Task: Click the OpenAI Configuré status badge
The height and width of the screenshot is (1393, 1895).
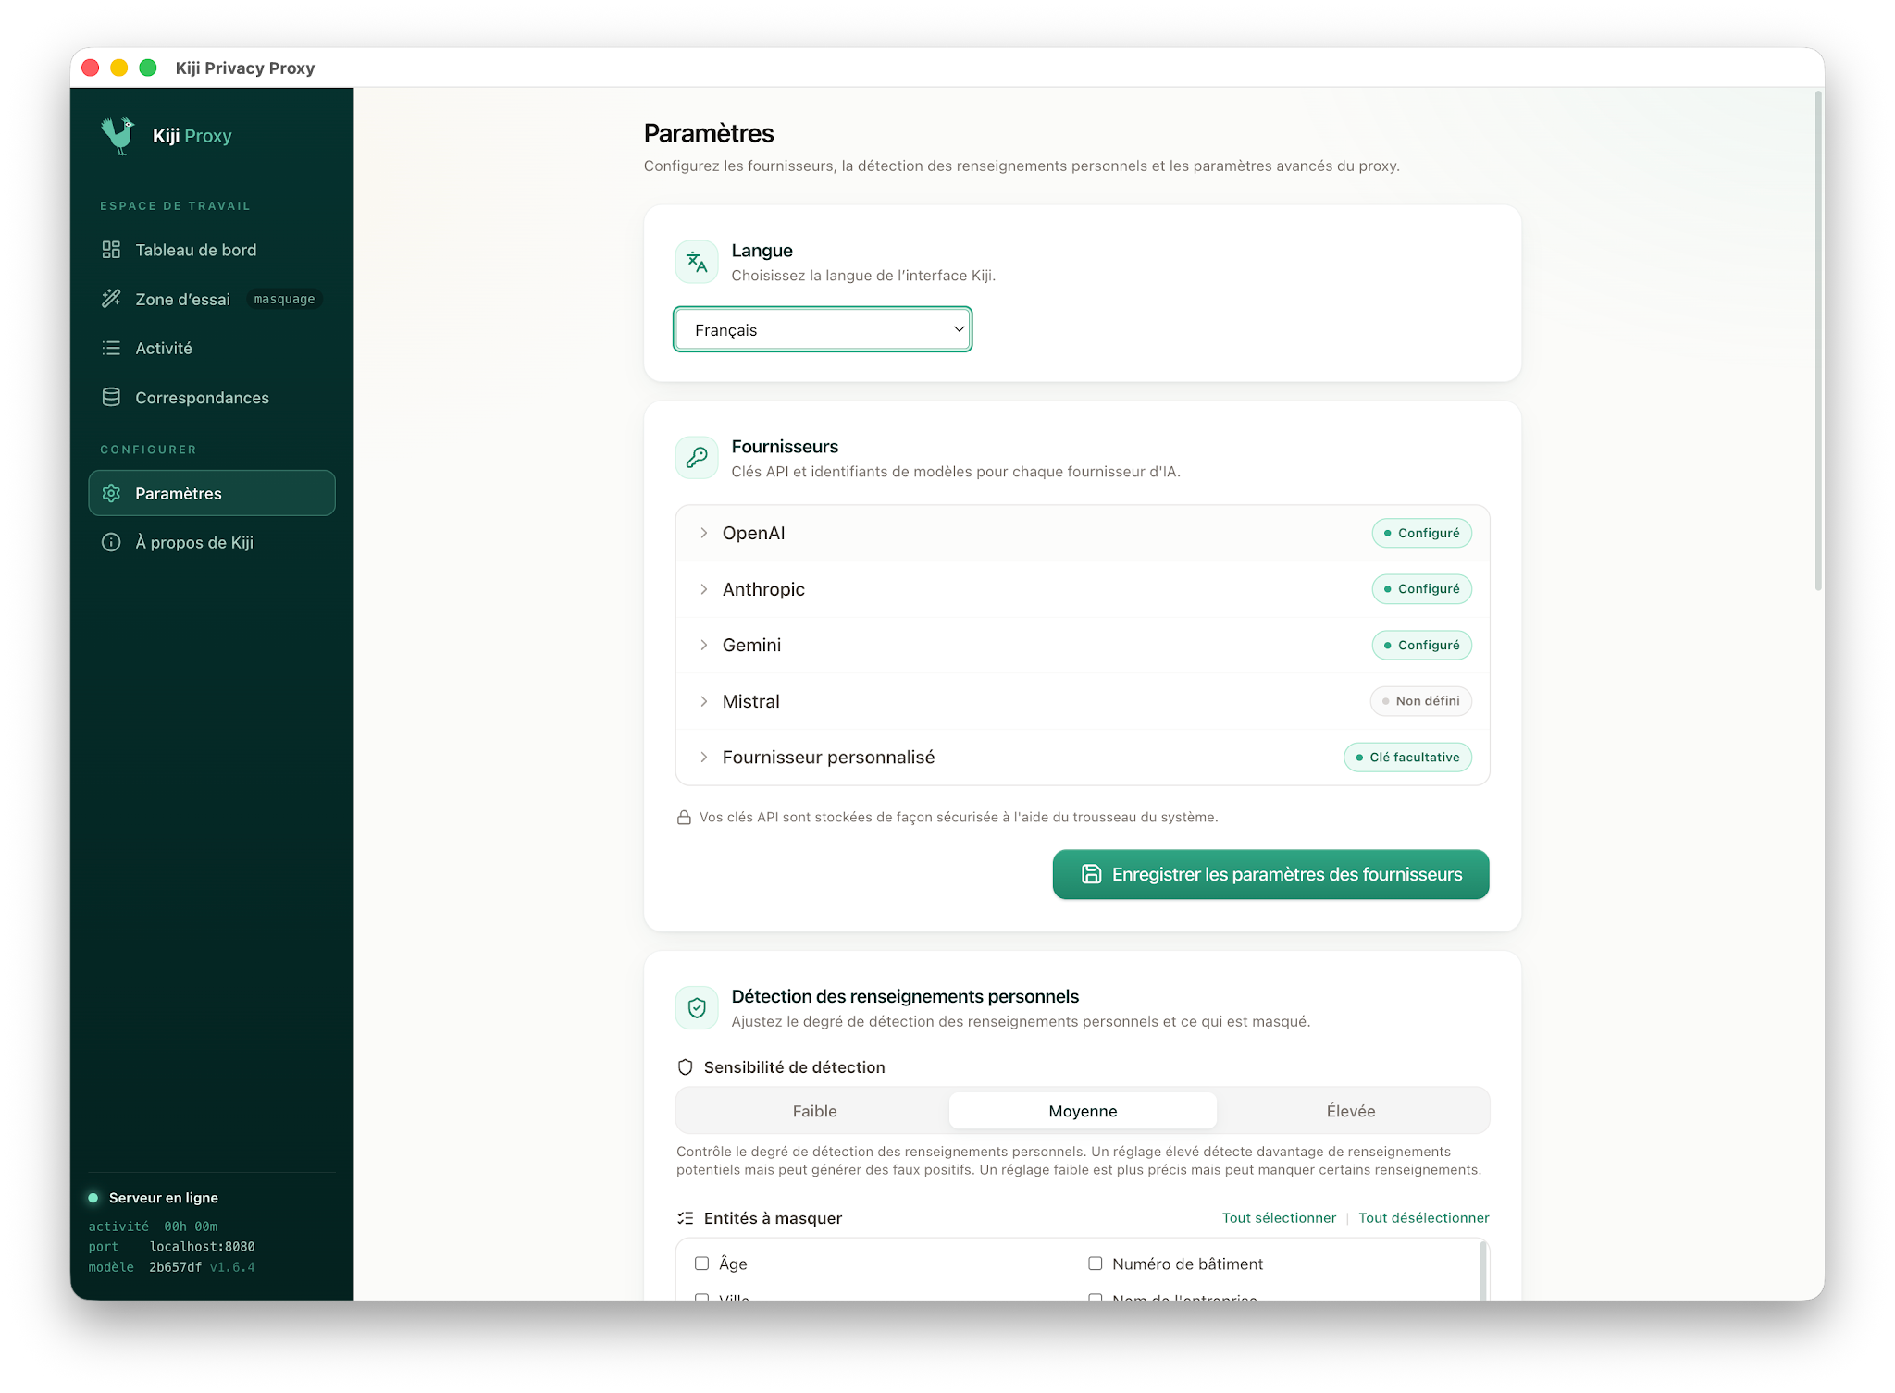Action: (x=1422, y=533)
